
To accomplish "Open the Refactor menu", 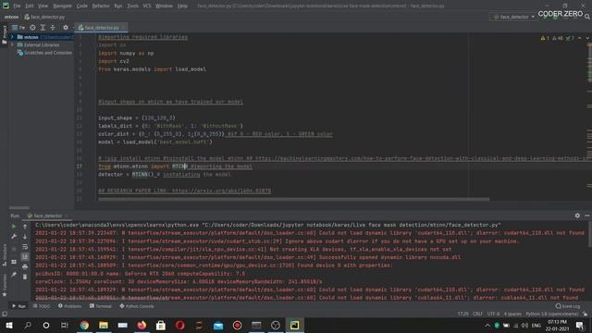I will pos(101,6).
